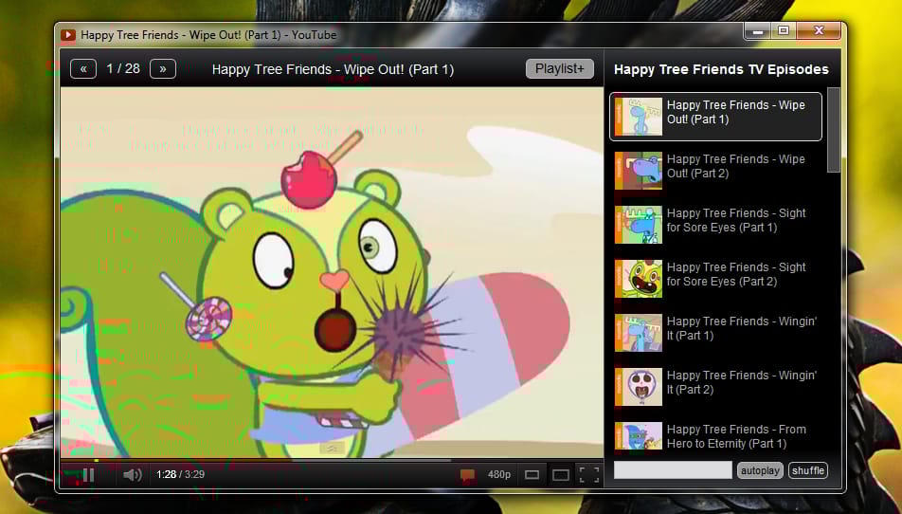Click the YouTube icon in title bar

pyautogui.click(x=68, y=35)
